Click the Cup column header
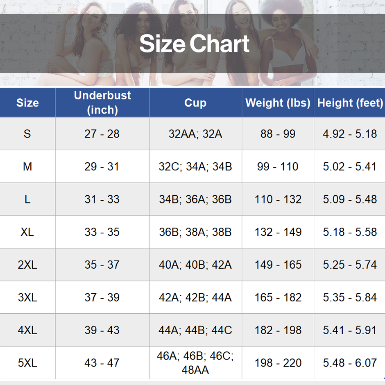 [x=195, y=103]
